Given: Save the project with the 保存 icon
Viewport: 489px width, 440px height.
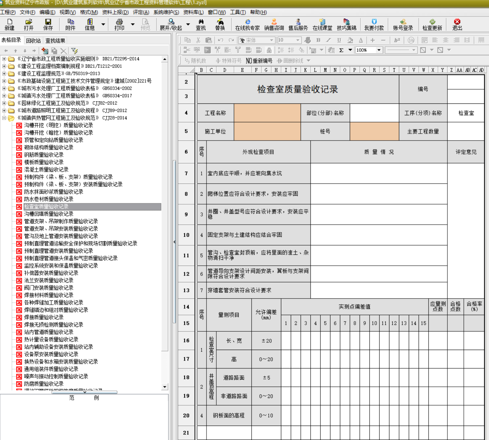Looking at the screenshot, I should tap(48, 25).
